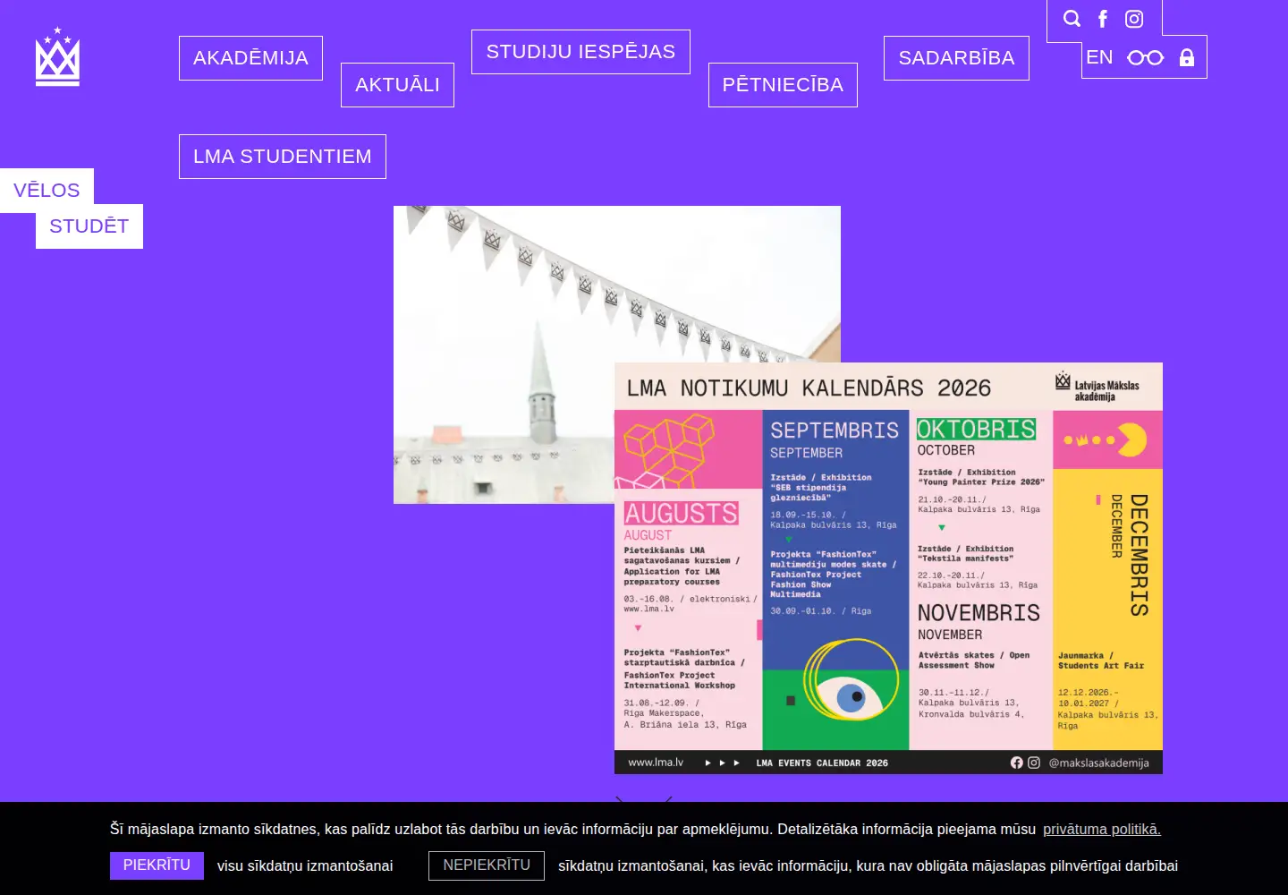Open the LMA events calendar 2026 poster
This screenshot has height=895, width=1288.
click(888, 568)
